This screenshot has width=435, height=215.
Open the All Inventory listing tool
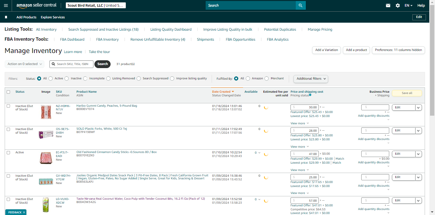pos(46,29)
